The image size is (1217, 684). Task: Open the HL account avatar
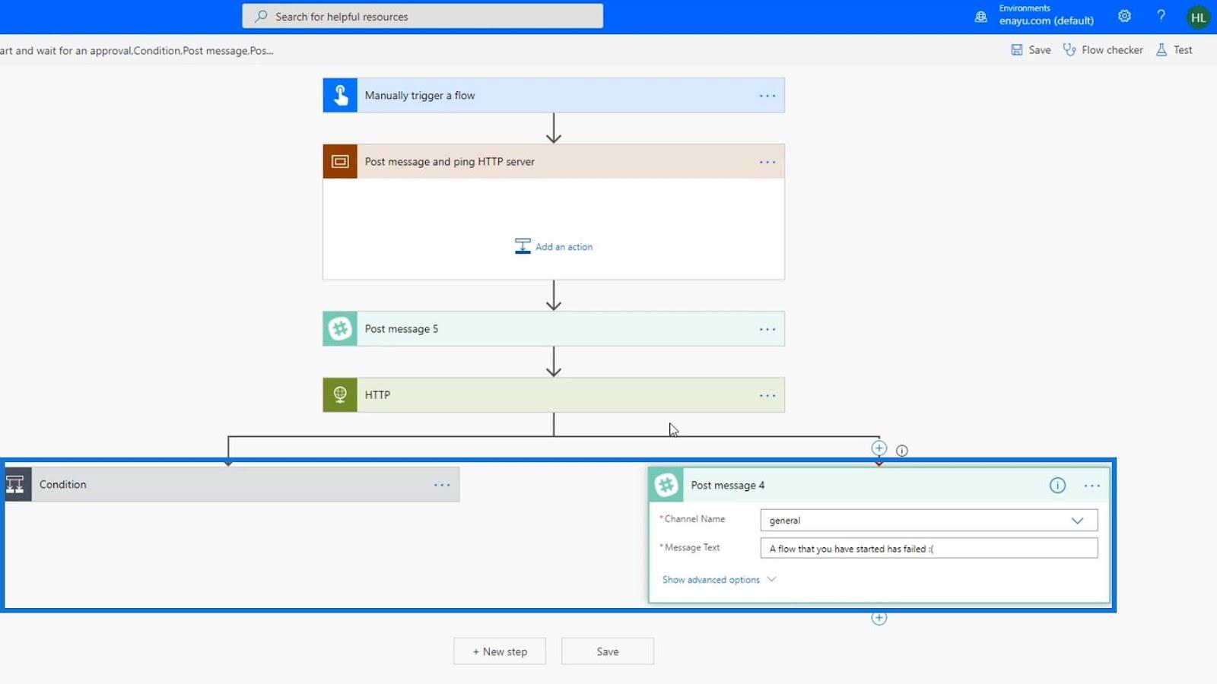[x=1199, y=17]
